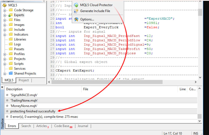The image size is (209, 135).
Task: Click the Include folder icon
Action: (x=11, y=29)
